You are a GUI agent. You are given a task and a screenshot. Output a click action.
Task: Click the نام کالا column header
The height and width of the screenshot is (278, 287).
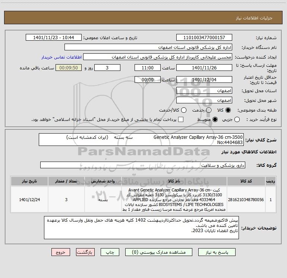coord(174,181)
